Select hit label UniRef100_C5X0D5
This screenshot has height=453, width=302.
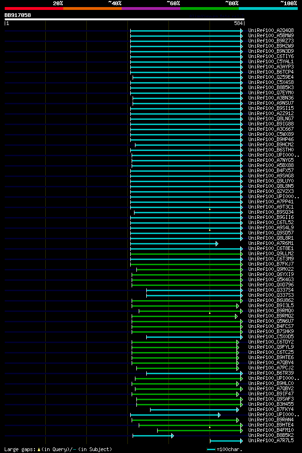click(x=271, y=337)
